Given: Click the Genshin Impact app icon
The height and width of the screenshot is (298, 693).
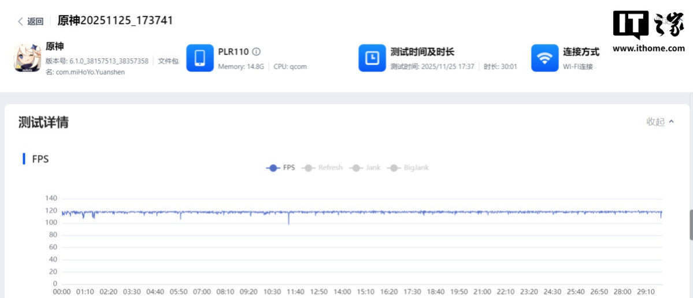Looking at the screenshot, I should coord(27,58).
